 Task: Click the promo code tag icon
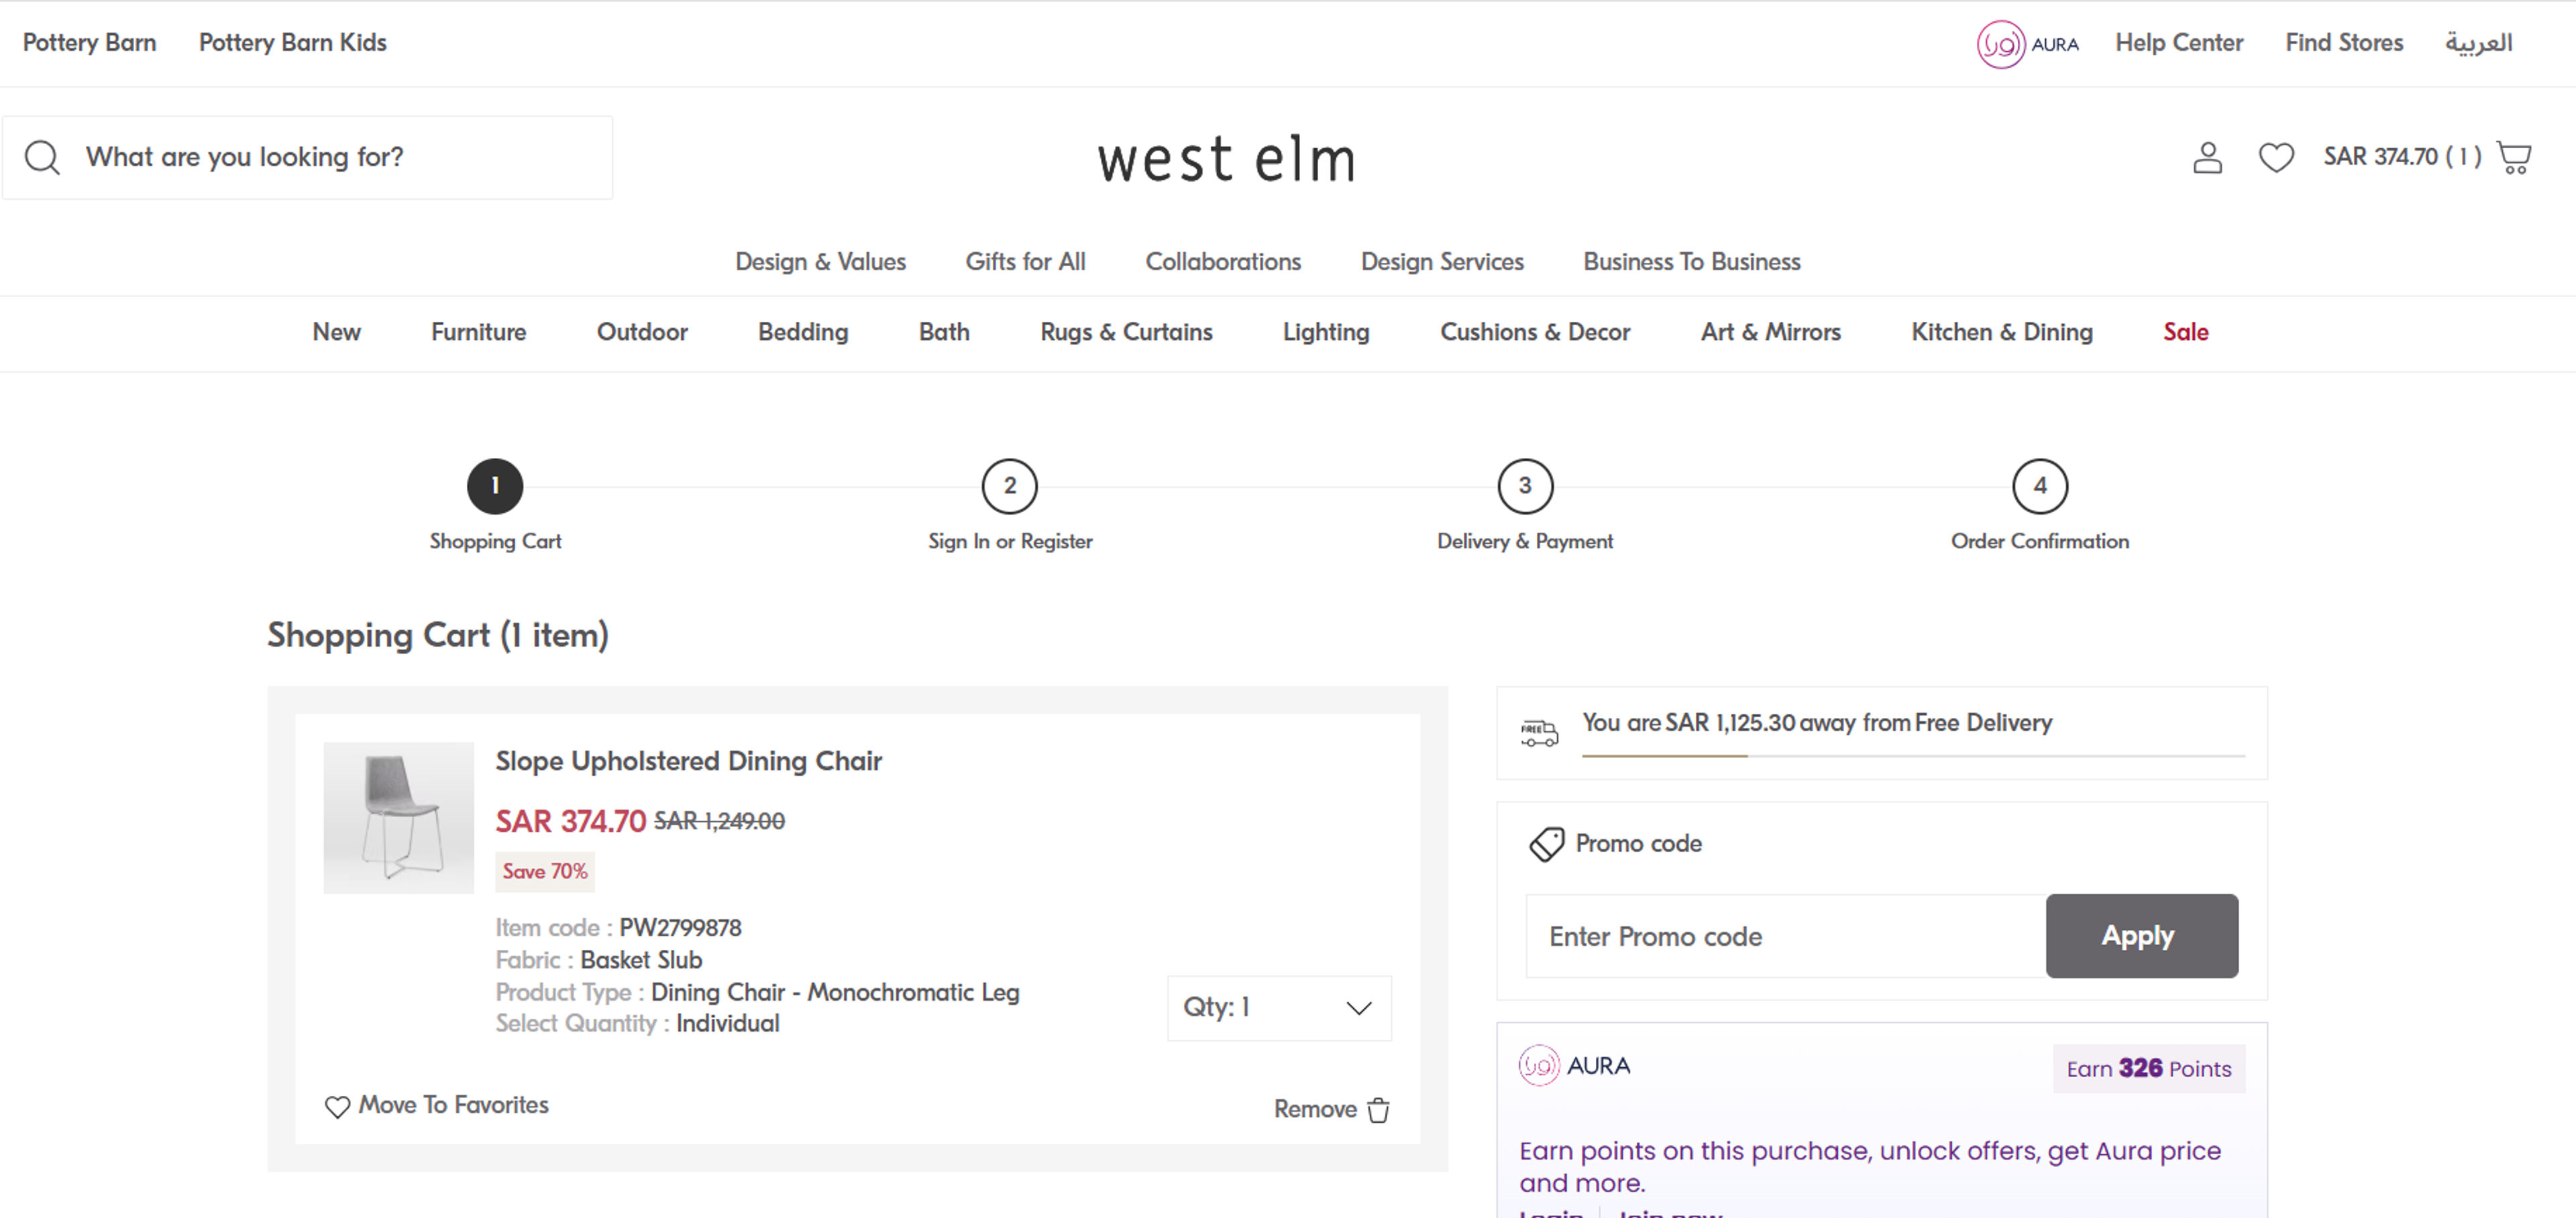1546,843
